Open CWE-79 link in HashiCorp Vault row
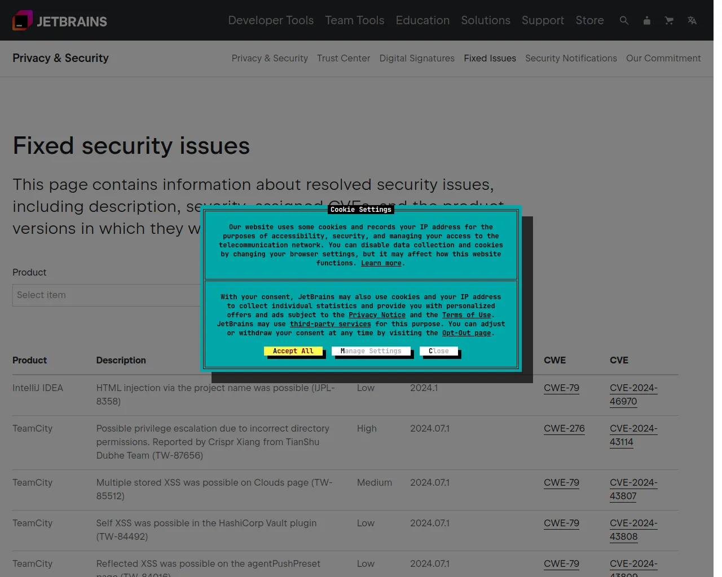Viewport: 722px width, 577px height. 561,523
